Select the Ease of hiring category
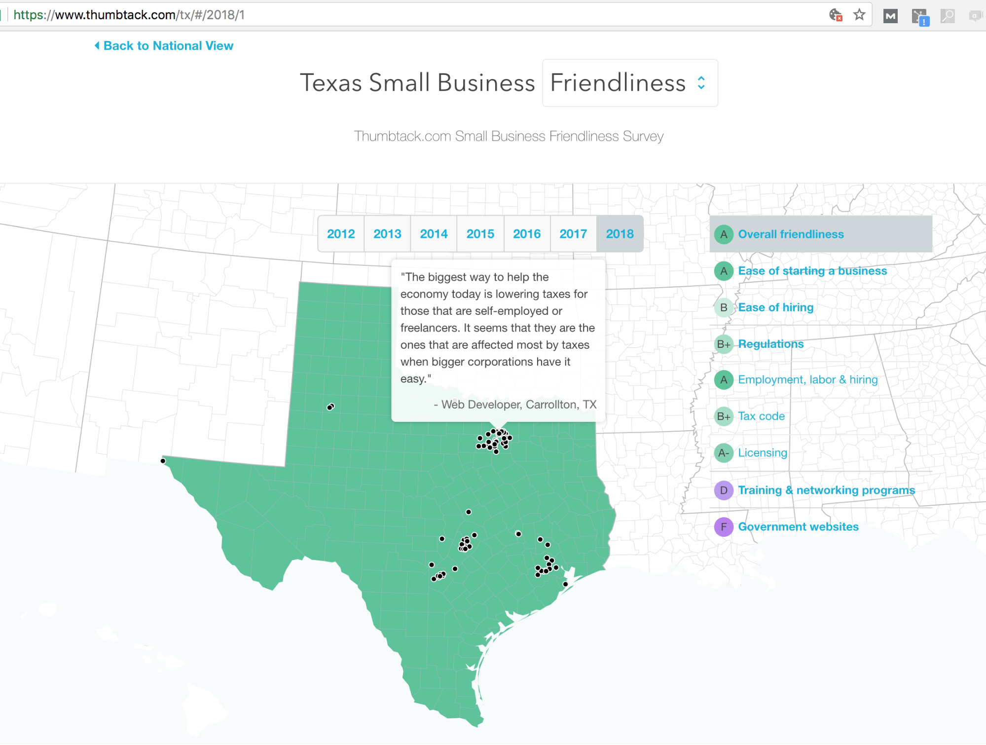This screenshot has width=986, height=745. point(775,307)
